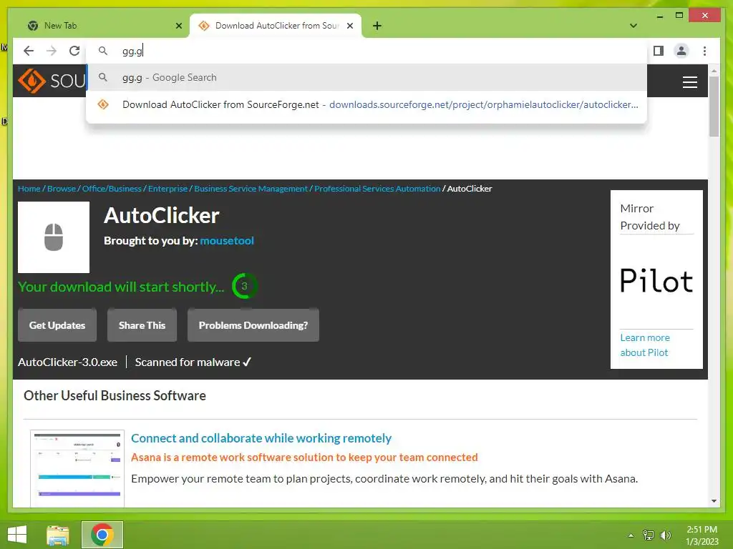Open the volume speaker tray icon
Screen dimensions: 733x549
[x=665, y=535]
